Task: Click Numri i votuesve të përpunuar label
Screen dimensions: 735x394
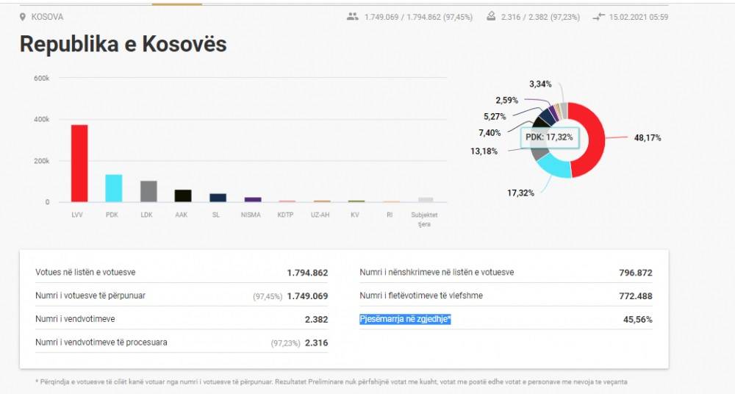Action: [90, 295]
